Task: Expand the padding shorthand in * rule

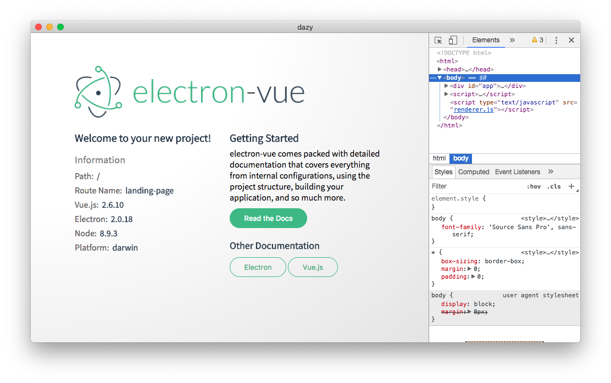Action: 473,276
